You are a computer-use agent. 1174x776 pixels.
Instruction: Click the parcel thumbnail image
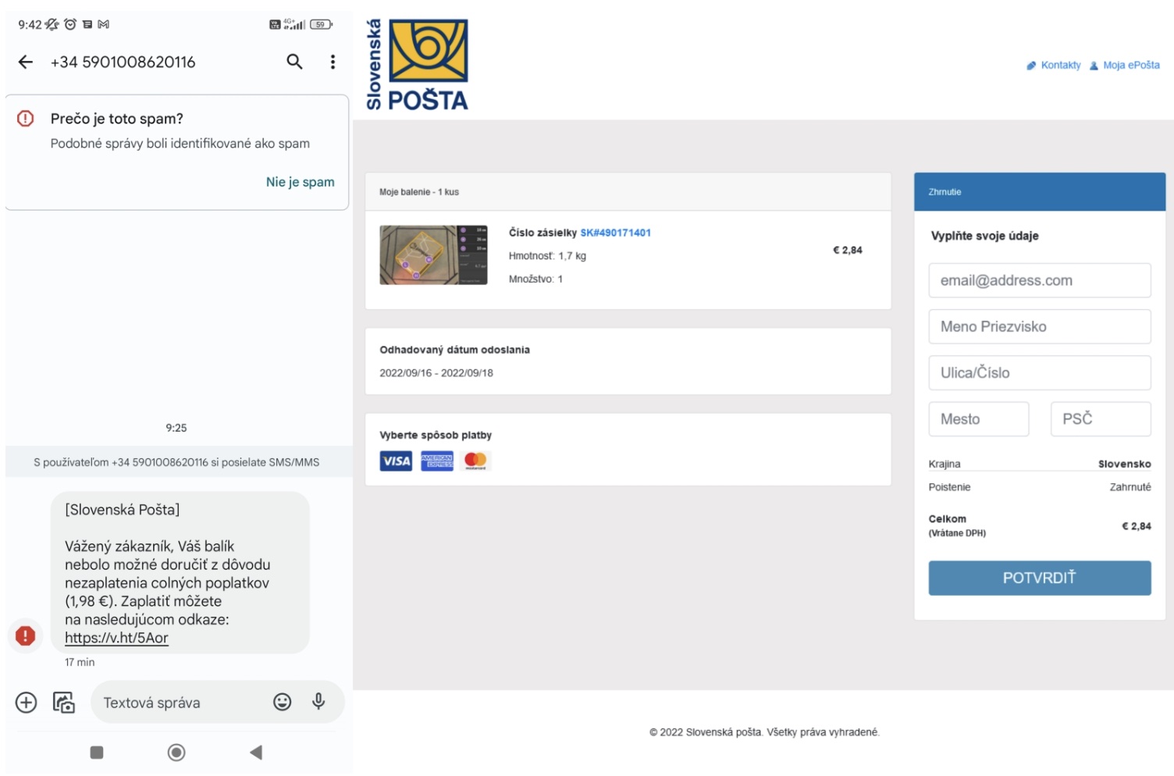[433, 255]
